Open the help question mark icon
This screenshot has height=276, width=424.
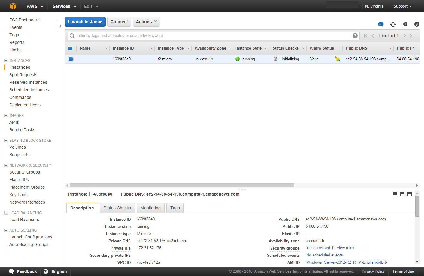[x=417, y=24]
